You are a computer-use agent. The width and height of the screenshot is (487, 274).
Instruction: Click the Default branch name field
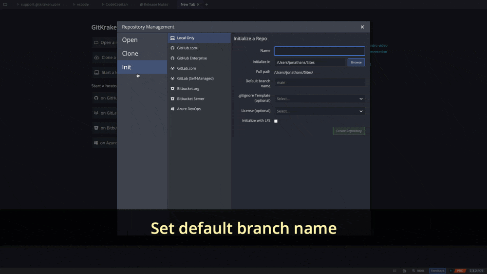[x=319, y=82]
